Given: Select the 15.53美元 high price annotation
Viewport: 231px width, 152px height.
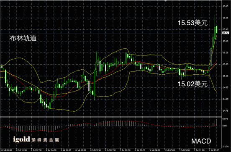Looking at the screenshot, I should [192, 23].
